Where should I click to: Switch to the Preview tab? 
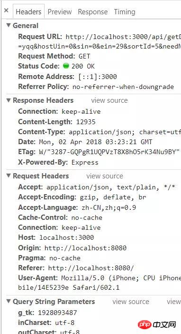pos(60,12)
